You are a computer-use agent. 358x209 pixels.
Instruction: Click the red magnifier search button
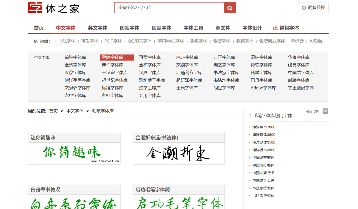tap(230, 8)
